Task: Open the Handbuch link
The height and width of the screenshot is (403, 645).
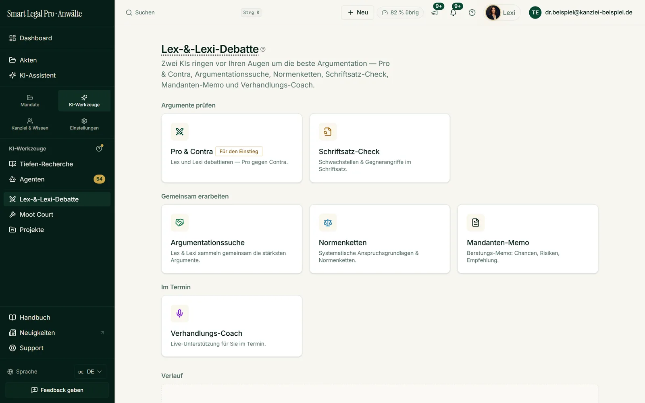Action: tap(57, 318)
